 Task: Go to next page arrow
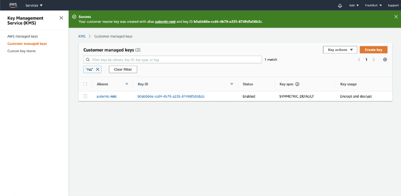click(374, 59)
